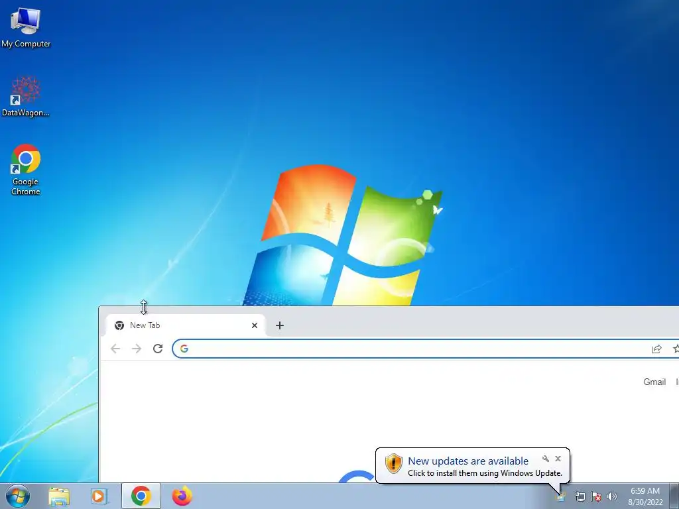Click New updates are available notification
The width and height of the screenshot is (679, 509).
[x=472, y=466]
